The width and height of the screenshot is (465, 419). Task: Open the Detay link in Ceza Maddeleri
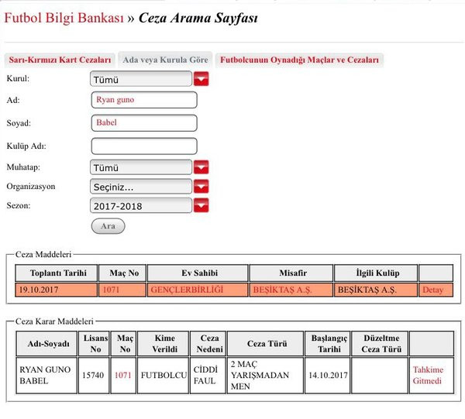point(432,290)
